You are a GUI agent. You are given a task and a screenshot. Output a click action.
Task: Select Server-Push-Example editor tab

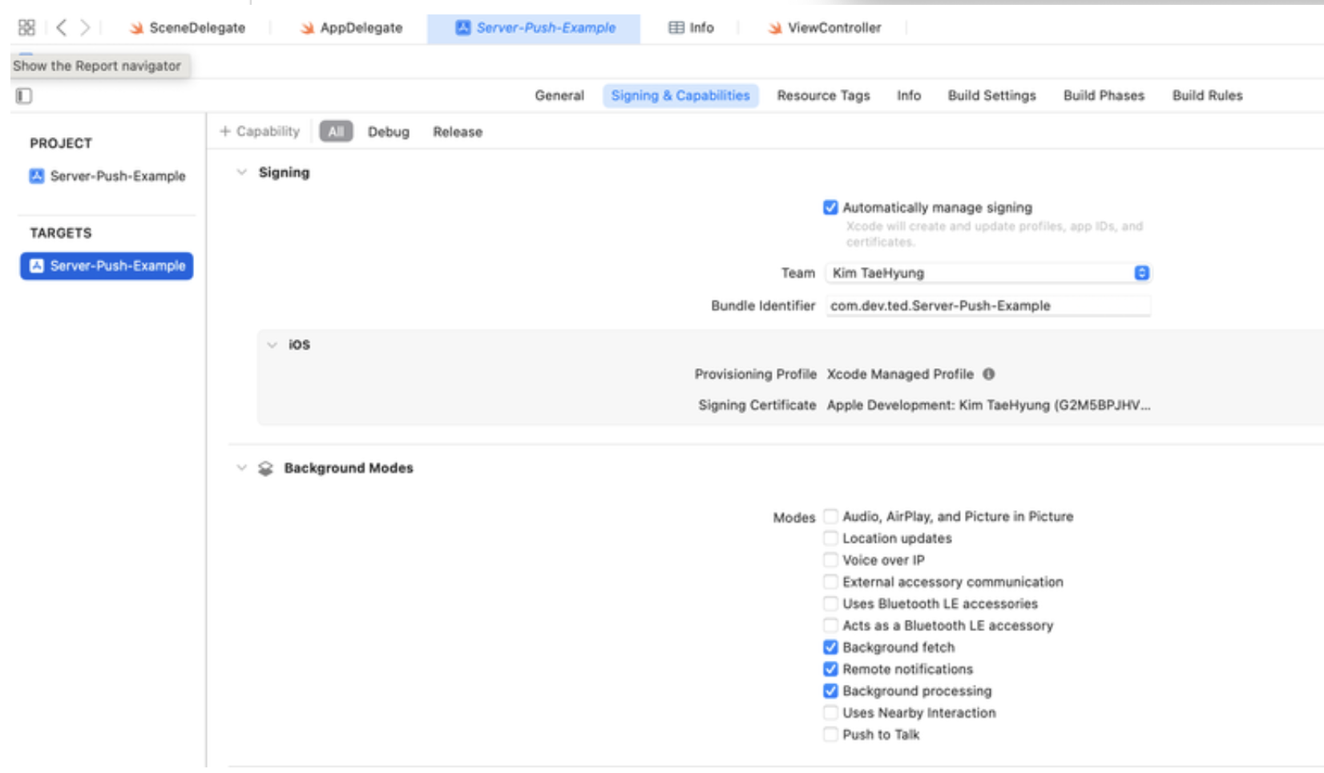coord(534,29)
